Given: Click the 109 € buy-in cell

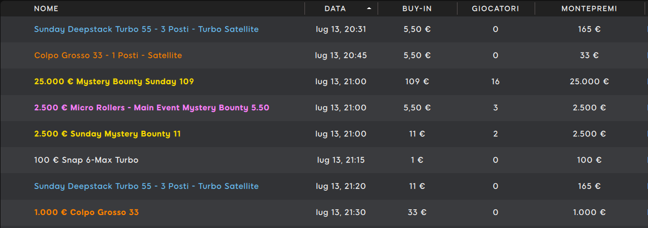Looking at the screenshot, I should coord(417,81).
